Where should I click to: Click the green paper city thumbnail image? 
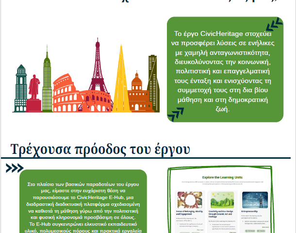pos(222,200)
